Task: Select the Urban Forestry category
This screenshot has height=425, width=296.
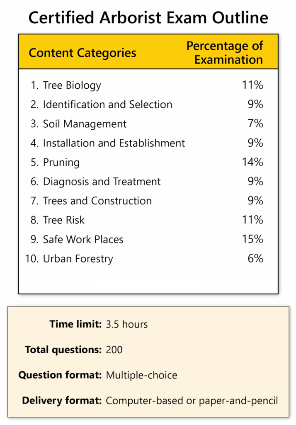Action: [x=78, y=259]
